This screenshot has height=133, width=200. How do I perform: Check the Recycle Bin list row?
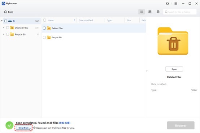click(44, 37)
